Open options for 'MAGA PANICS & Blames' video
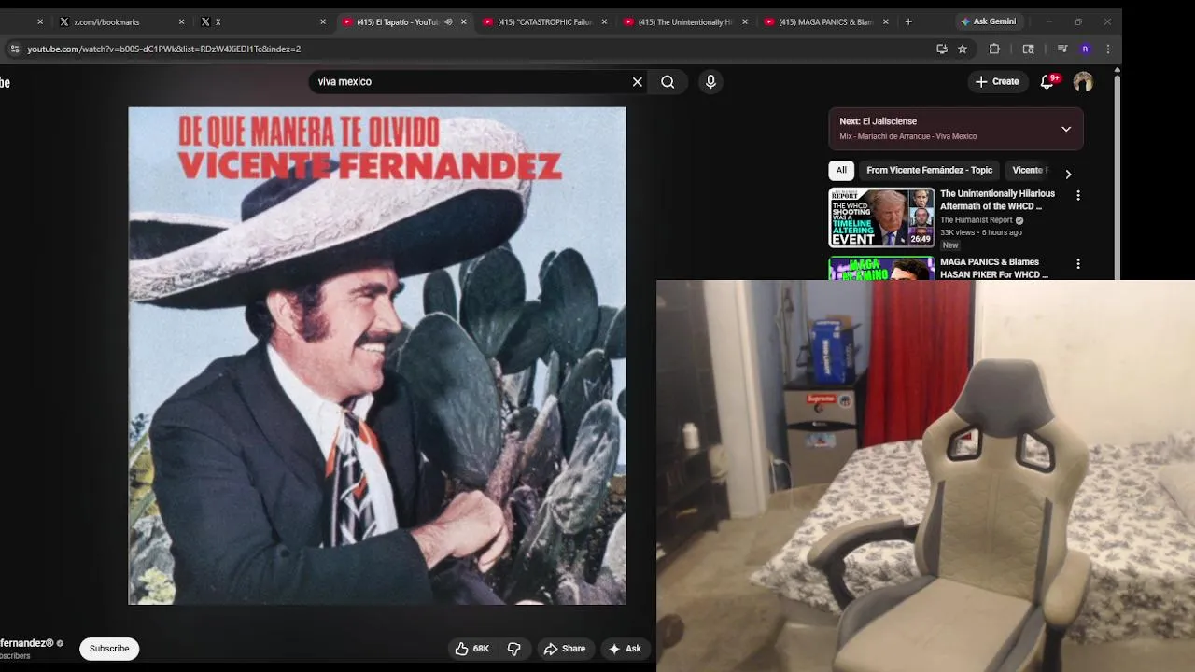This screenshot has width=1195, height=672. coord(1078,264)
